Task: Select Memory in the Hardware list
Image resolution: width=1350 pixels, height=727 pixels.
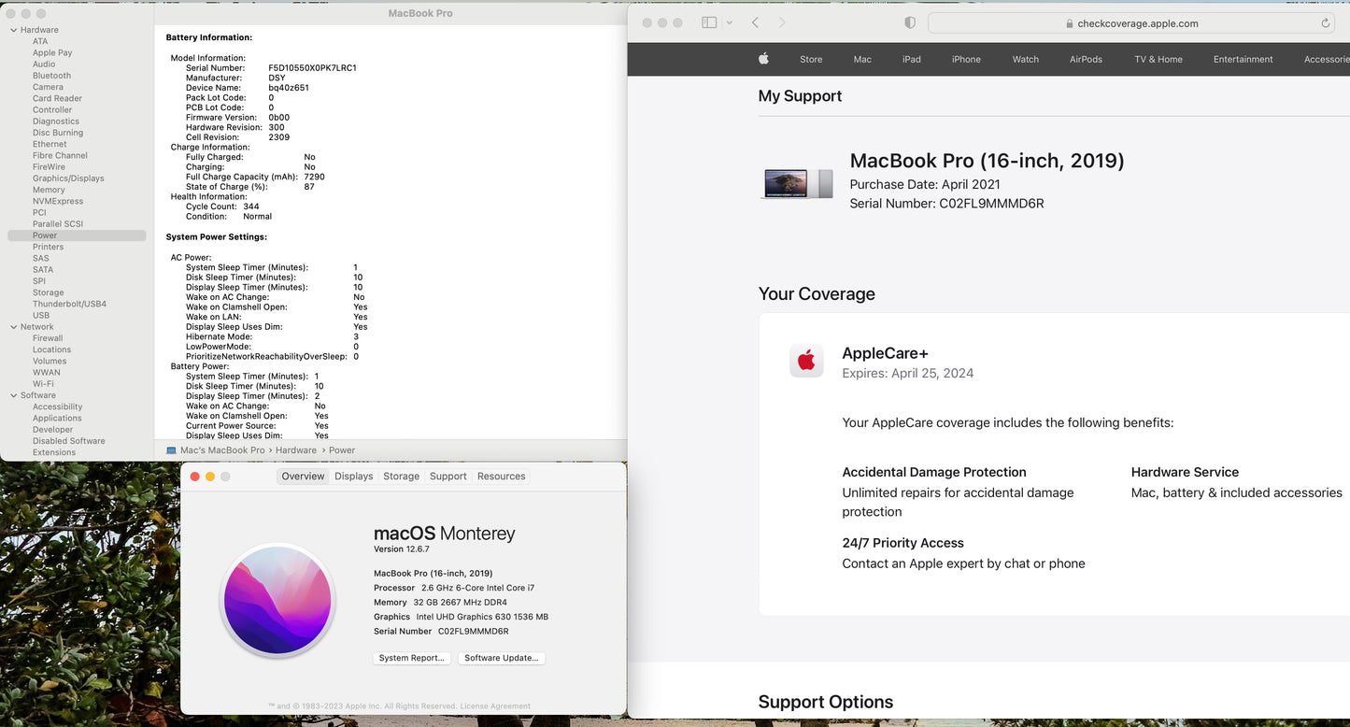Action: point(49,190)
